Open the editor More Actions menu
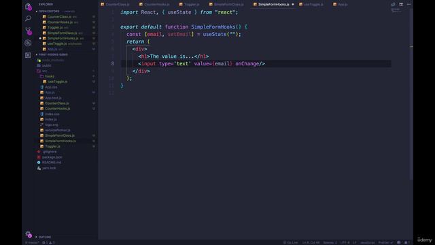The width and height of the screenshot is (435, 245). pyautogui.click(x=408, y=5)
